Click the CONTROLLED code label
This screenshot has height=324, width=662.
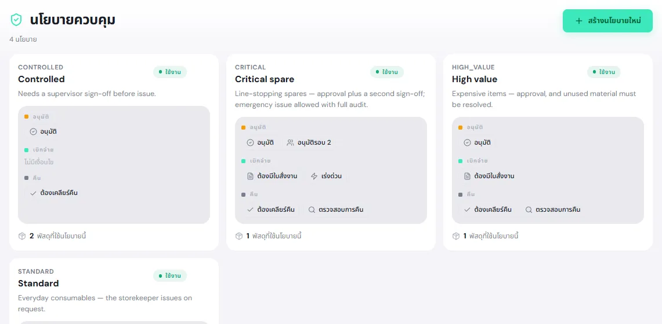(x=41, y=67)
